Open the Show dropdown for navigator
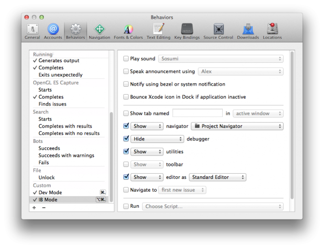The image size is (324, 249). 147,126
